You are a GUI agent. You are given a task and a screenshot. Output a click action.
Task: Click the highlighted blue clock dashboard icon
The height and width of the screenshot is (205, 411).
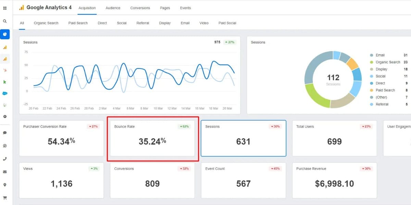click(x=5, y=34)
